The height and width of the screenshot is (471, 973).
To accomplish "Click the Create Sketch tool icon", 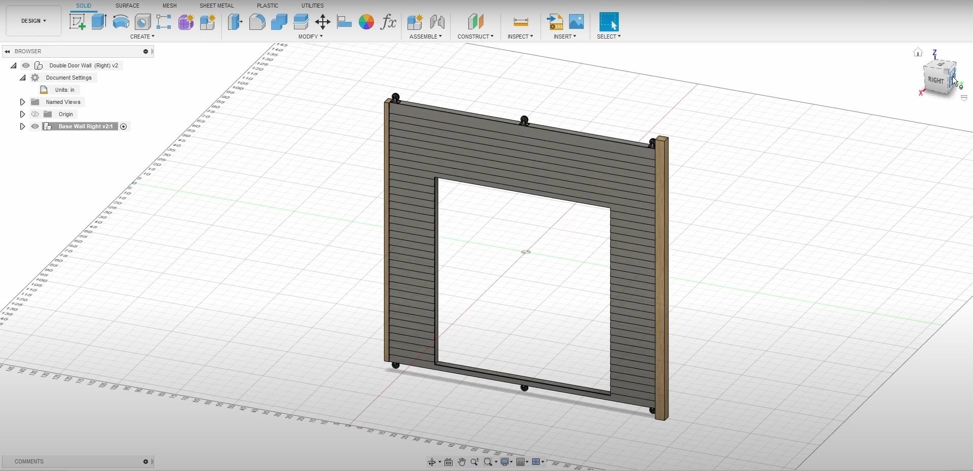I will (x=77, y=22).
